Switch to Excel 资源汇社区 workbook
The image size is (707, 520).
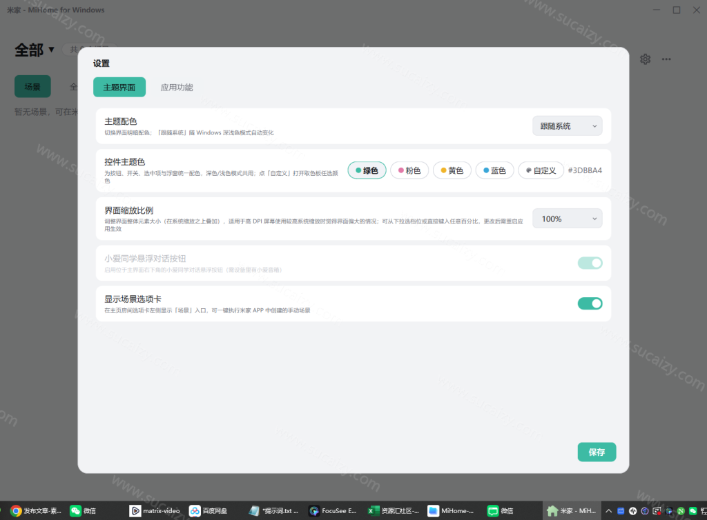[393, 510]
